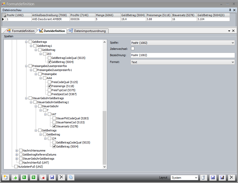238x183 pixels.
Task: Click the delete page icon with red X
Action: 43,177
